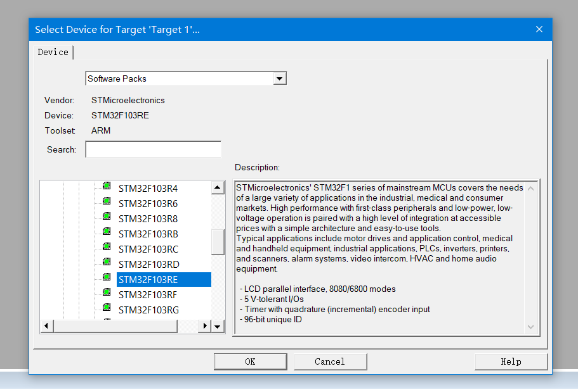Select STM32F103RG device in tree
The width and height of the screenshot is (578, 390).
click(x=148, y=310)
